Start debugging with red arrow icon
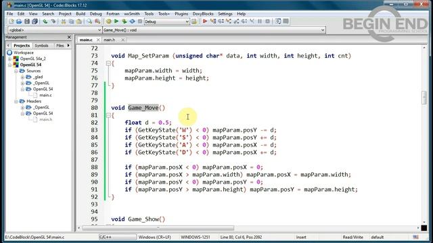433x243 pixels. [x=205, y=21]
